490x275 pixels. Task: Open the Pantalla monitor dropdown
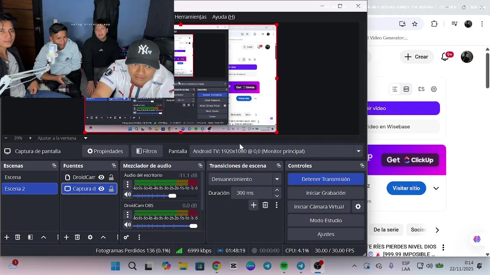pos(276,151)
